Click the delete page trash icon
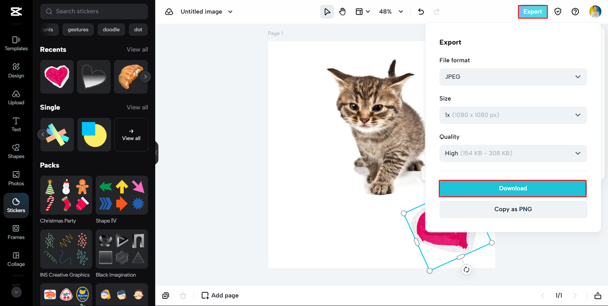The width and height of the screenshot is (608, 306). (x=183, y=296)
